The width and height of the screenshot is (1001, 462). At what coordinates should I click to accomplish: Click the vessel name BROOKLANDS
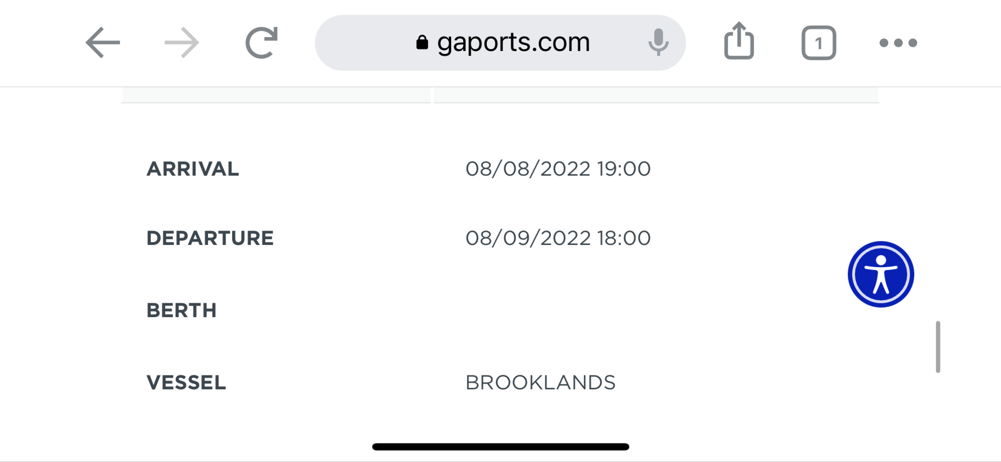[x=540, y=382]
